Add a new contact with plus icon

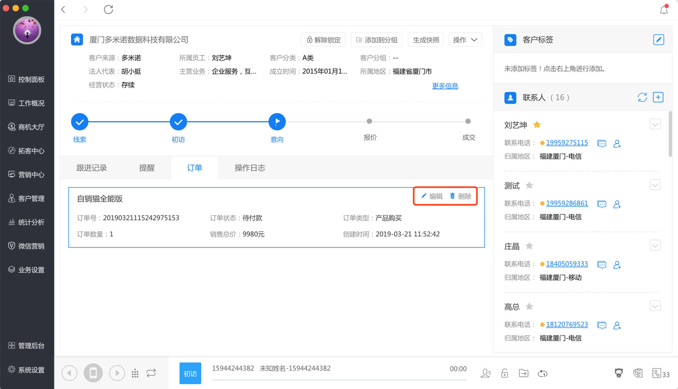tap(658, 97)
